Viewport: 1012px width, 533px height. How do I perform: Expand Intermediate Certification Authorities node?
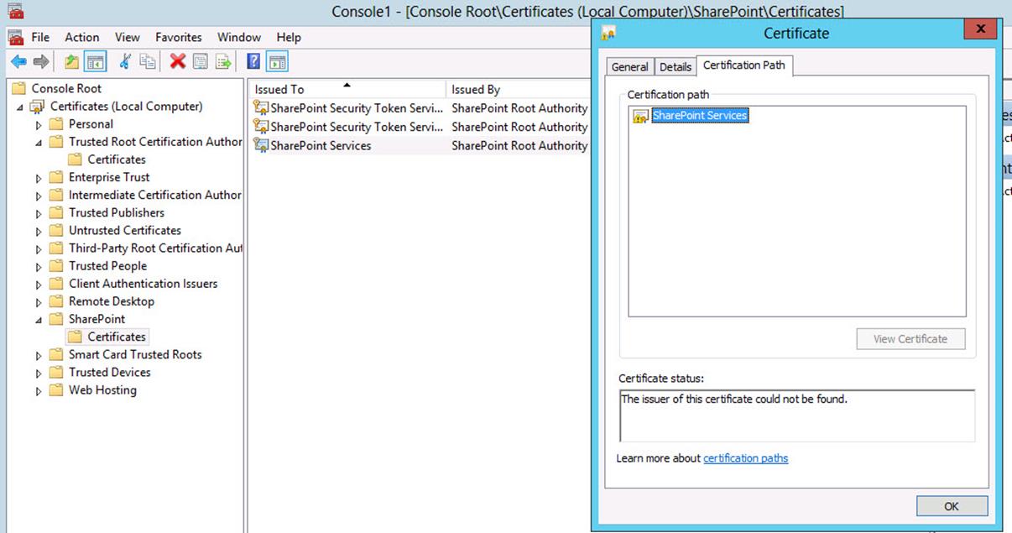pyautogui.click(x=39, y=196)
